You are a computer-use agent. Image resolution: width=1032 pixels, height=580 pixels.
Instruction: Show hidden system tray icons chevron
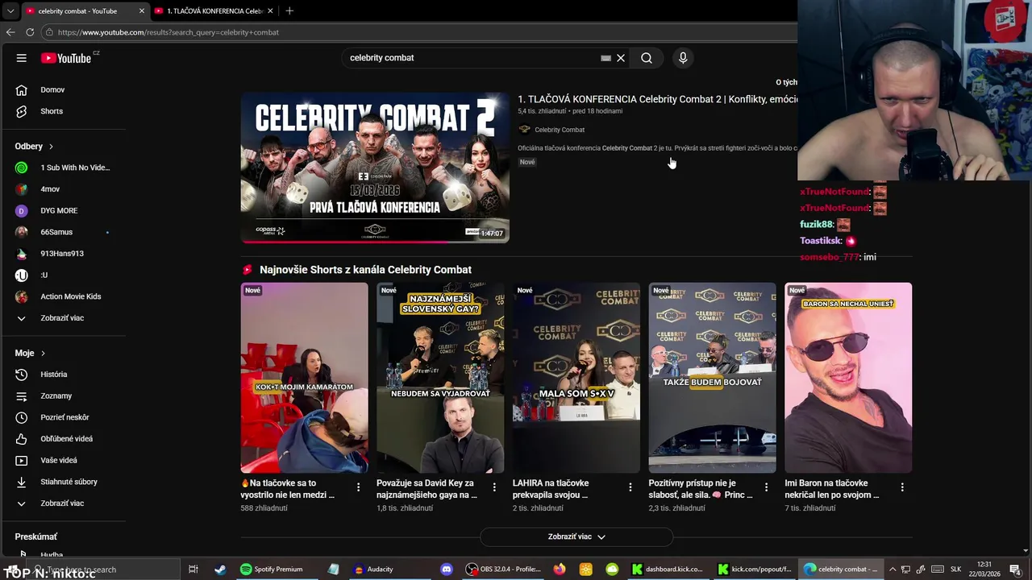click(892, 570)
